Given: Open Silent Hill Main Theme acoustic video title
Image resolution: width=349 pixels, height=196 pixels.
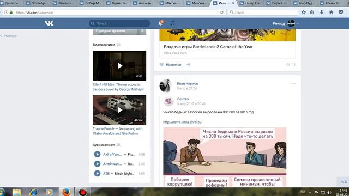Looking at the screenshot, I should click(118, 87).
